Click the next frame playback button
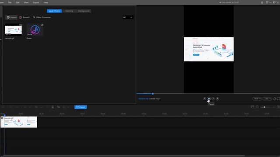Image resolution: width=280 pixels, height=157 pixels. point(213,99)
